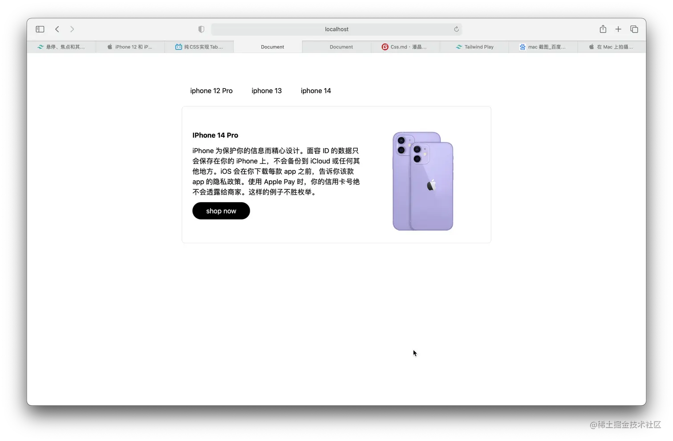Click the share icon

click(x=603, y=29)
